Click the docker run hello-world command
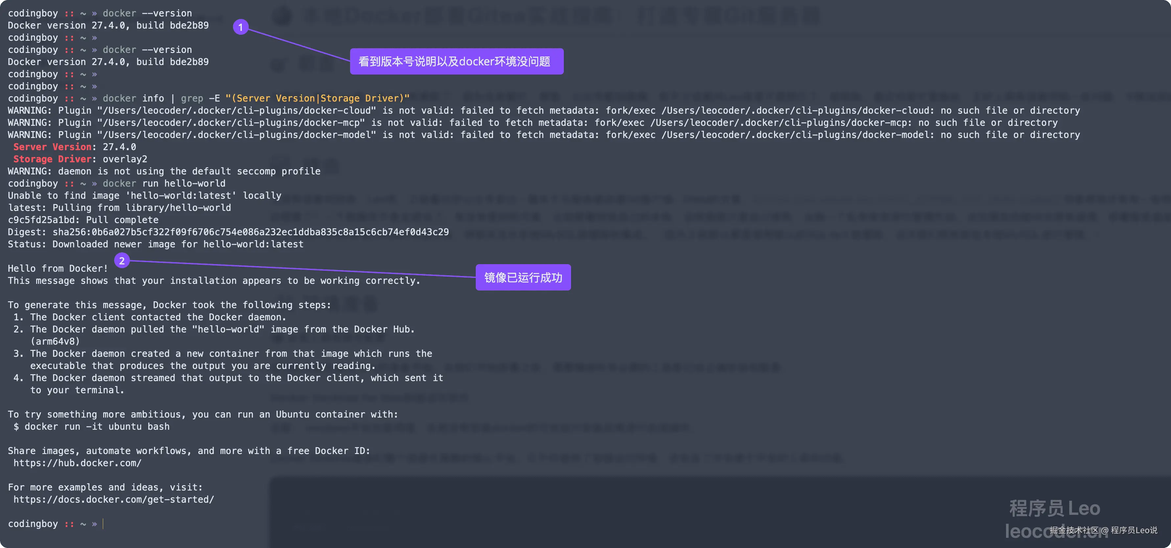The width and height of the screenshot is (1171, 548). [164, 184]
